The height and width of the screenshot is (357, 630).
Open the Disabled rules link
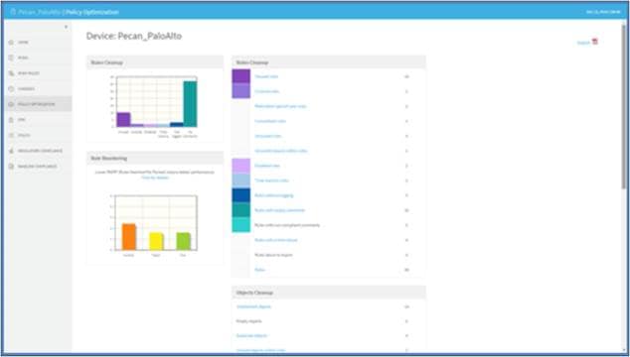(x=267, y=166)
